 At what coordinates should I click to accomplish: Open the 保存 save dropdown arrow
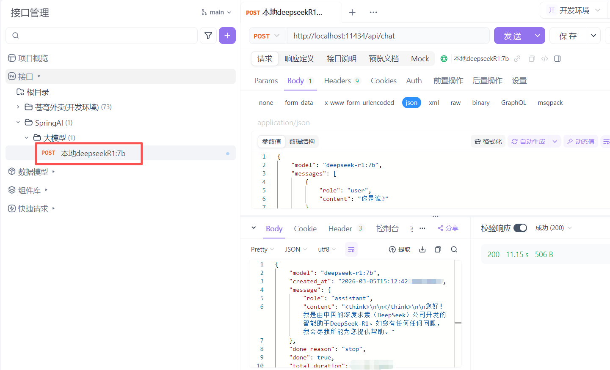[593, 36]
